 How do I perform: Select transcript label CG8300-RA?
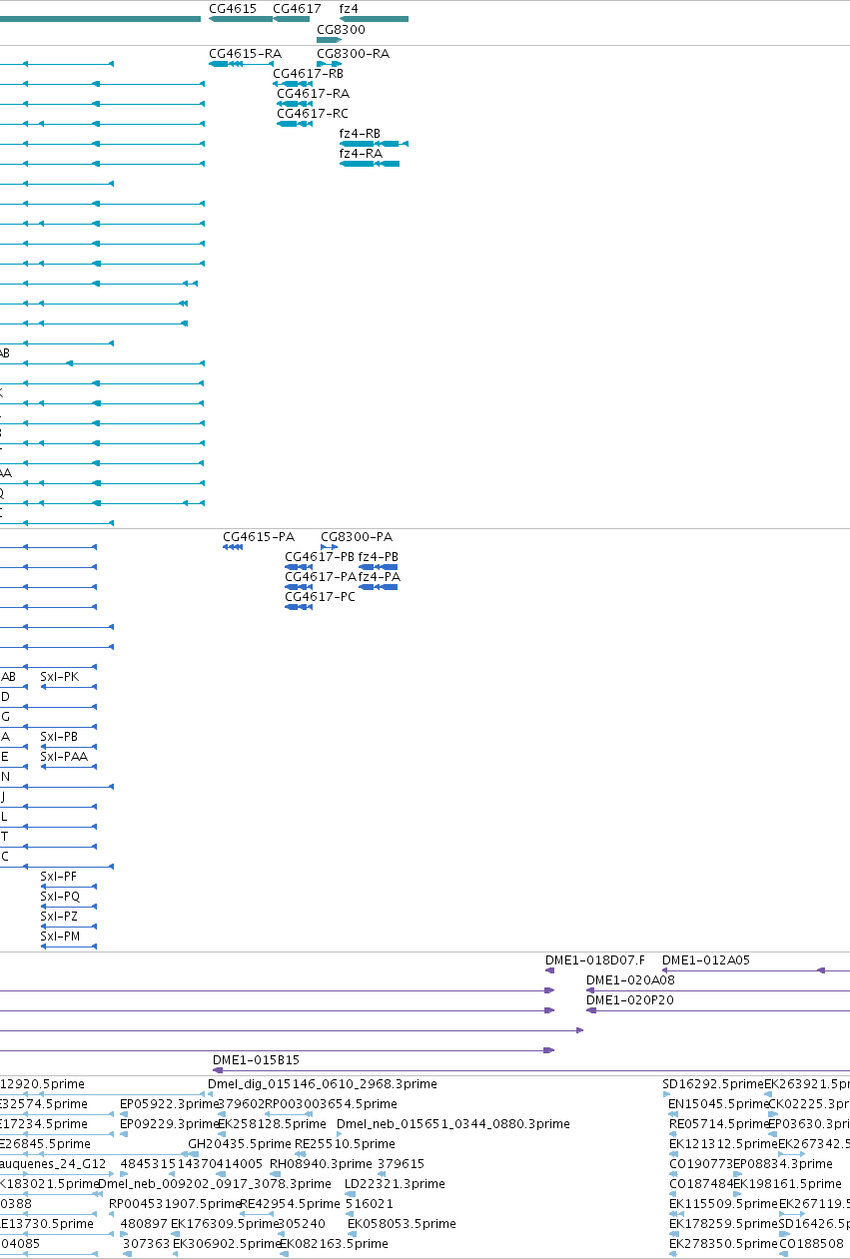(x=353, y=53)
